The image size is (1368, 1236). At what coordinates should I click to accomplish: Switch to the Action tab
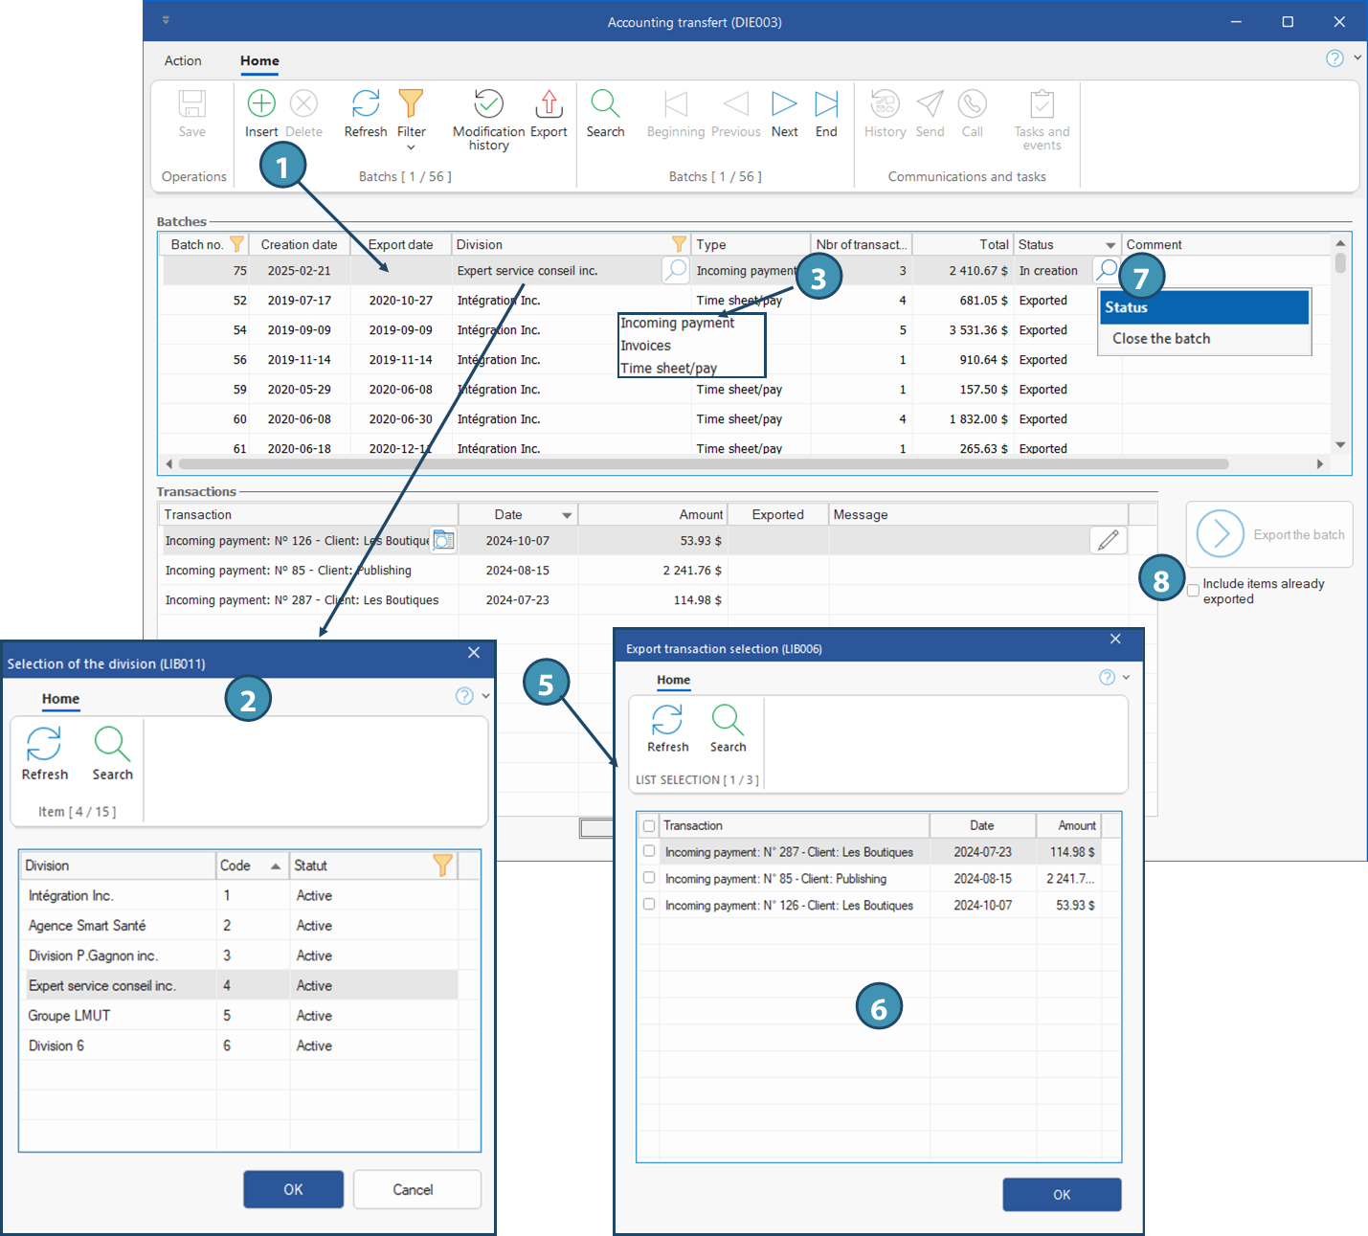[x=183, y=60]
